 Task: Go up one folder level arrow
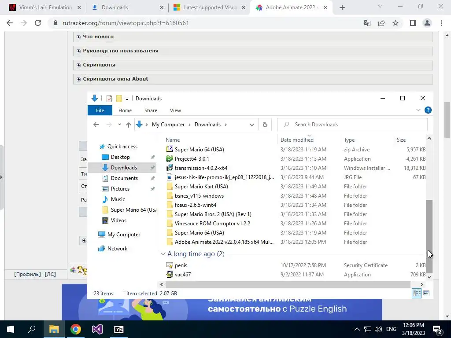coord(129,125)
